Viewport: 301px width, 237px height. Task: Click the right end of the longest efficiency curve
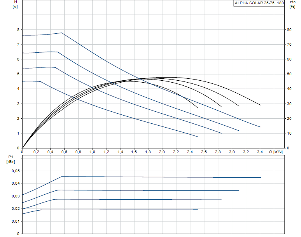click(261, 105)
